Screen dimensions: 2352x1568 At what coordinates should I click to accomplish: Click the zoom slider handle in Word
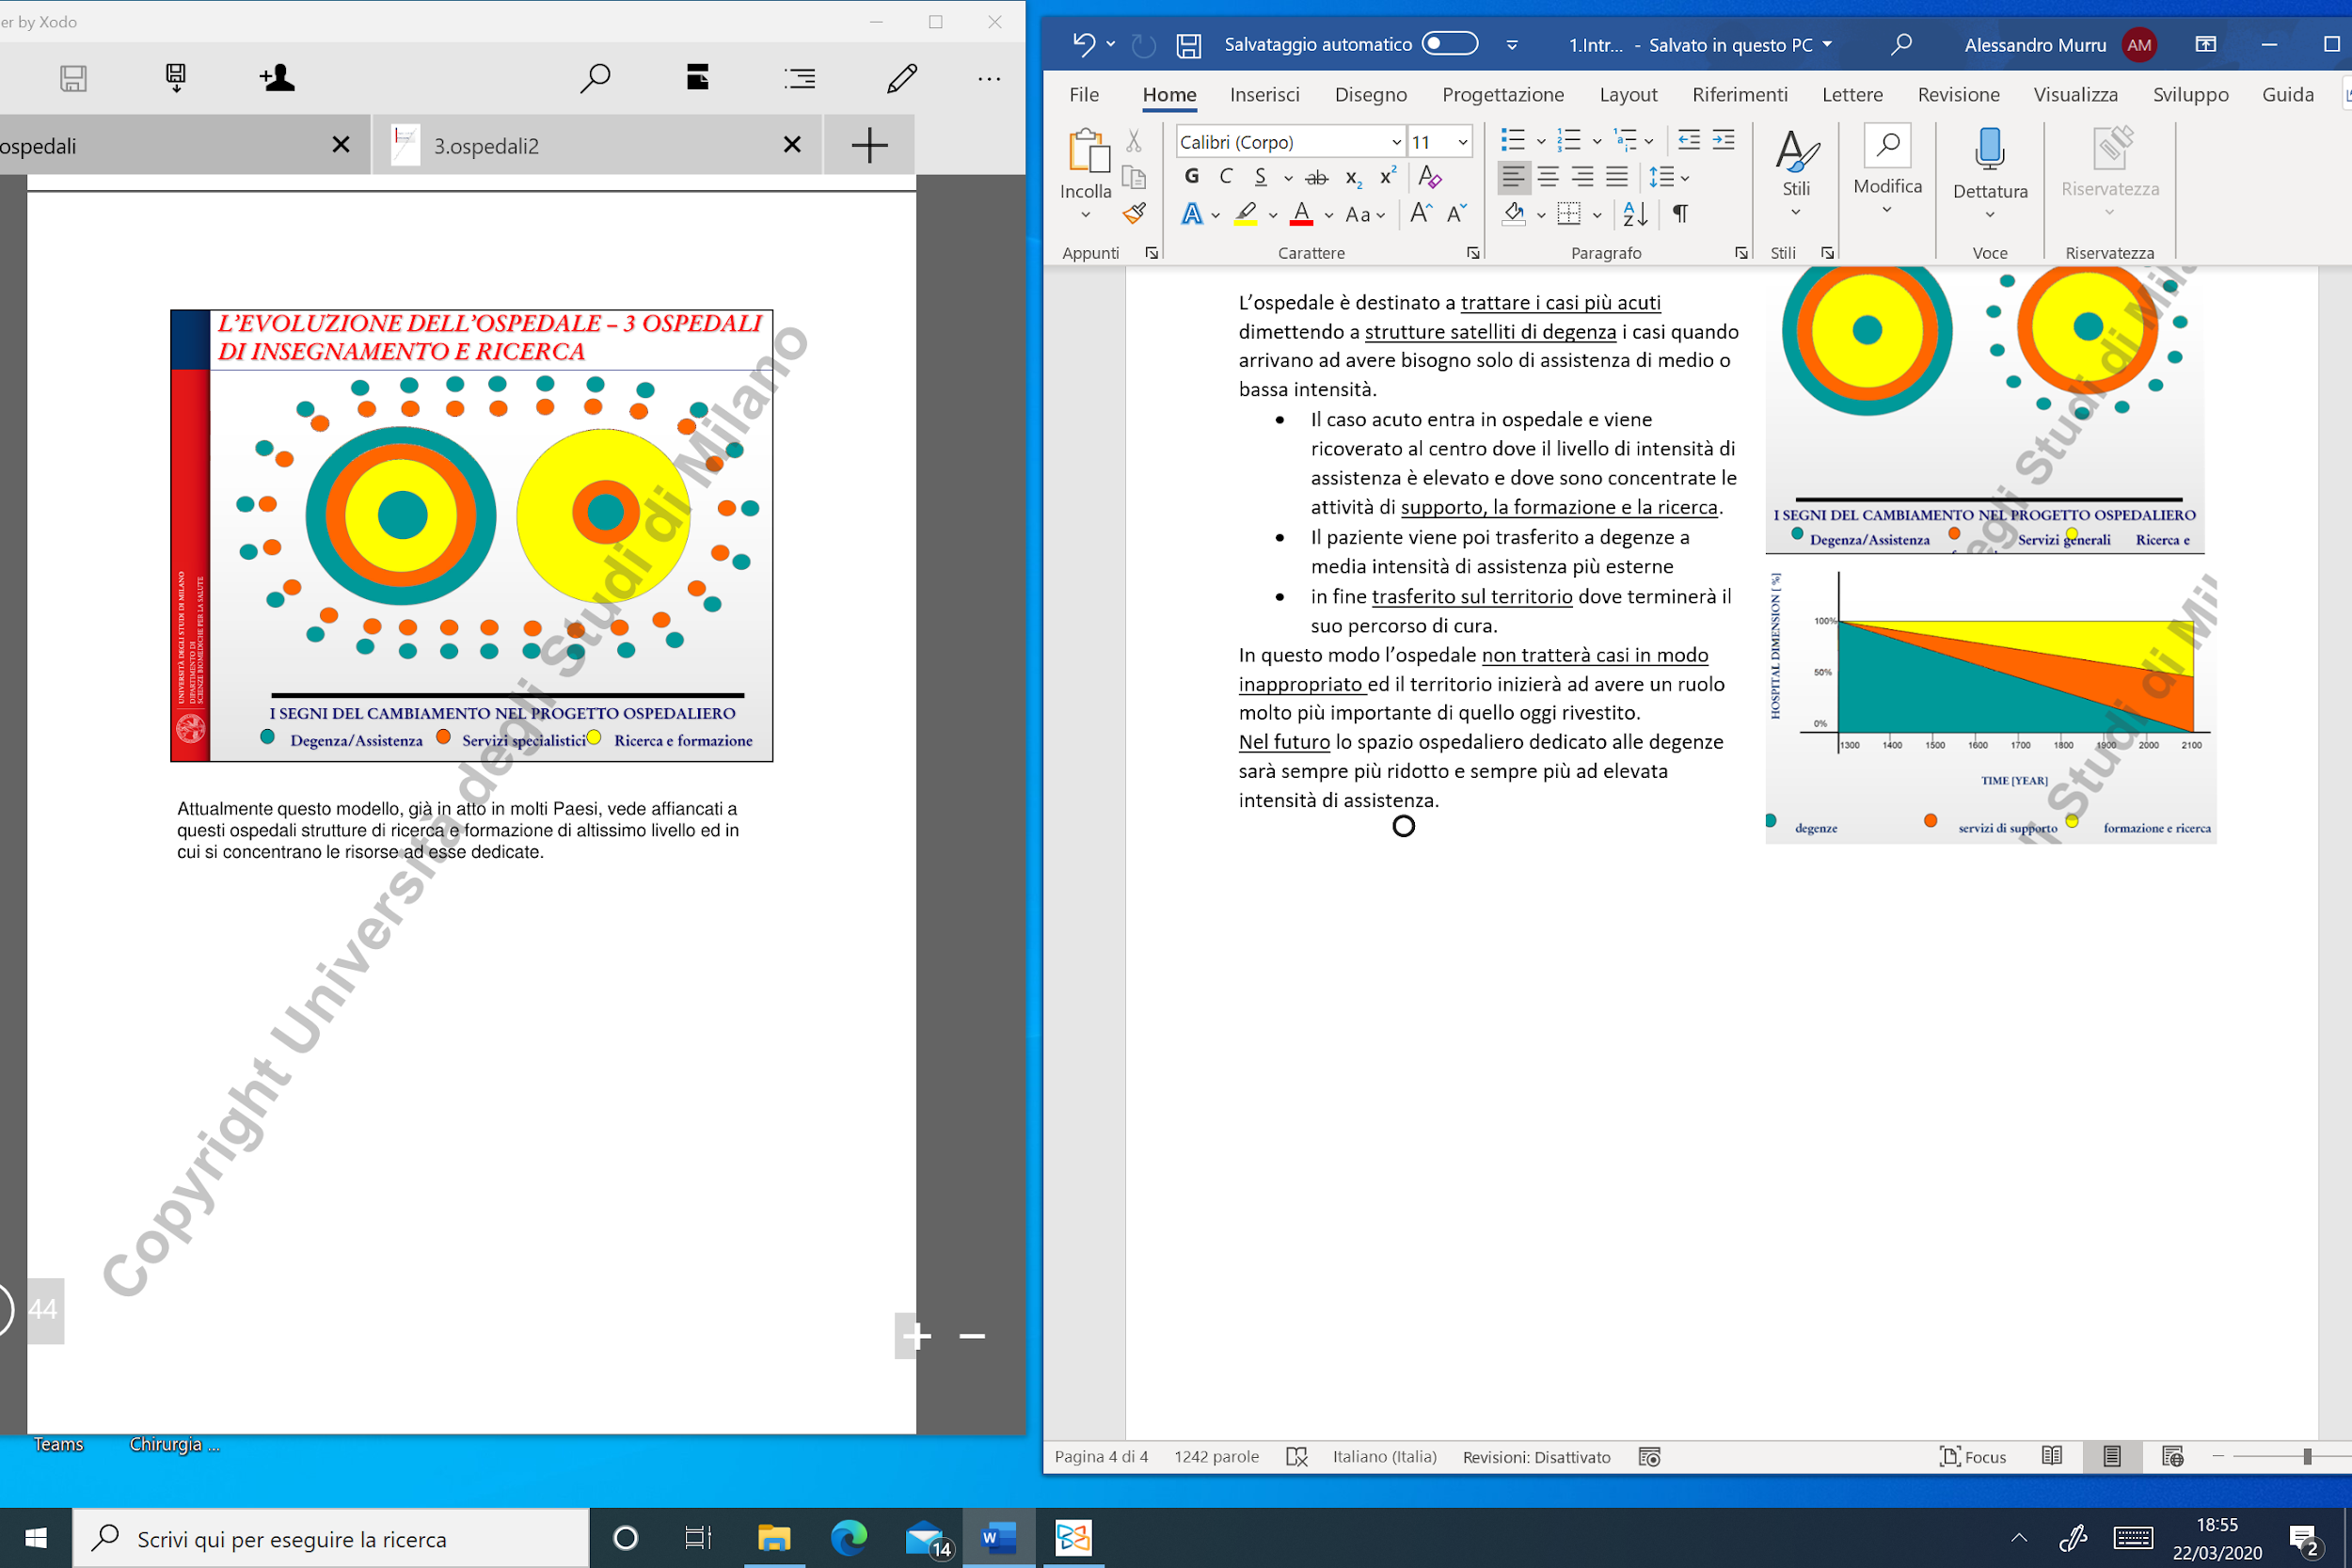tap(2307, 1457)
